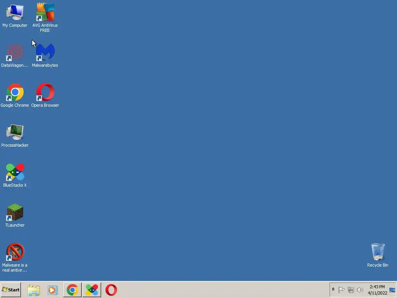Click the BlueStacks X label text
Screen dimensions: 397x298
tap(15, 185)
